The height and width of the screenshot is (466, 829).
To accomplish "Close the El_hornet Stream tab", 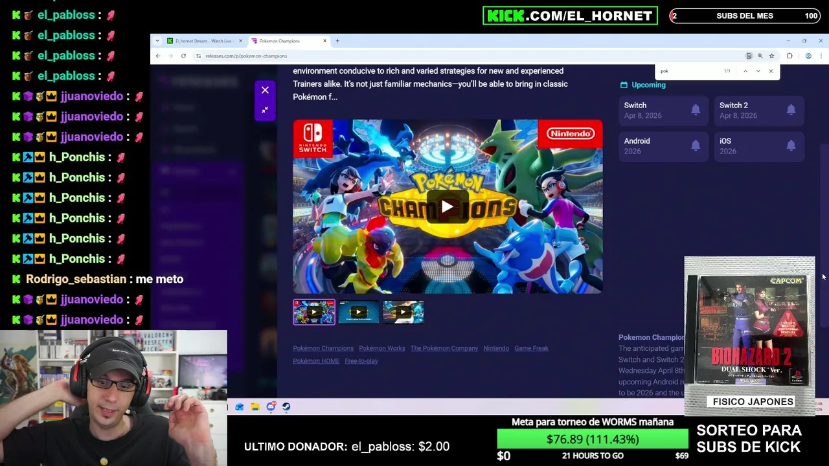I will [x=240, y=41].
